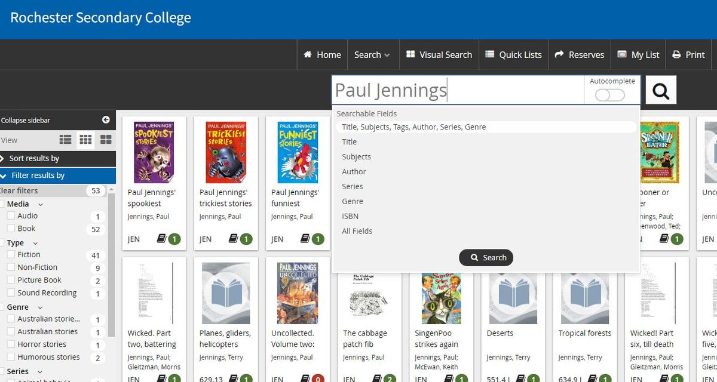Enable the Non-Fiction type filter
Screen dimensions: 717x382
[x=11, y=267]
